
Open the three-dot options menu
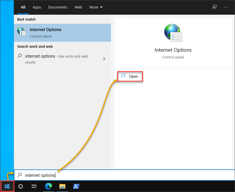pos(226,7)
